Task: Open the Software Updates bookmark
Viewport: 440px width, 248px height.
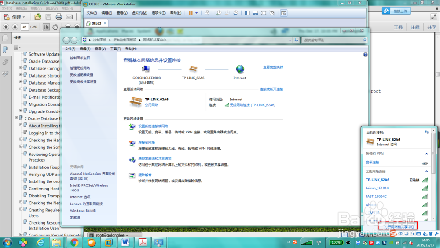Action: pos(44,54)
